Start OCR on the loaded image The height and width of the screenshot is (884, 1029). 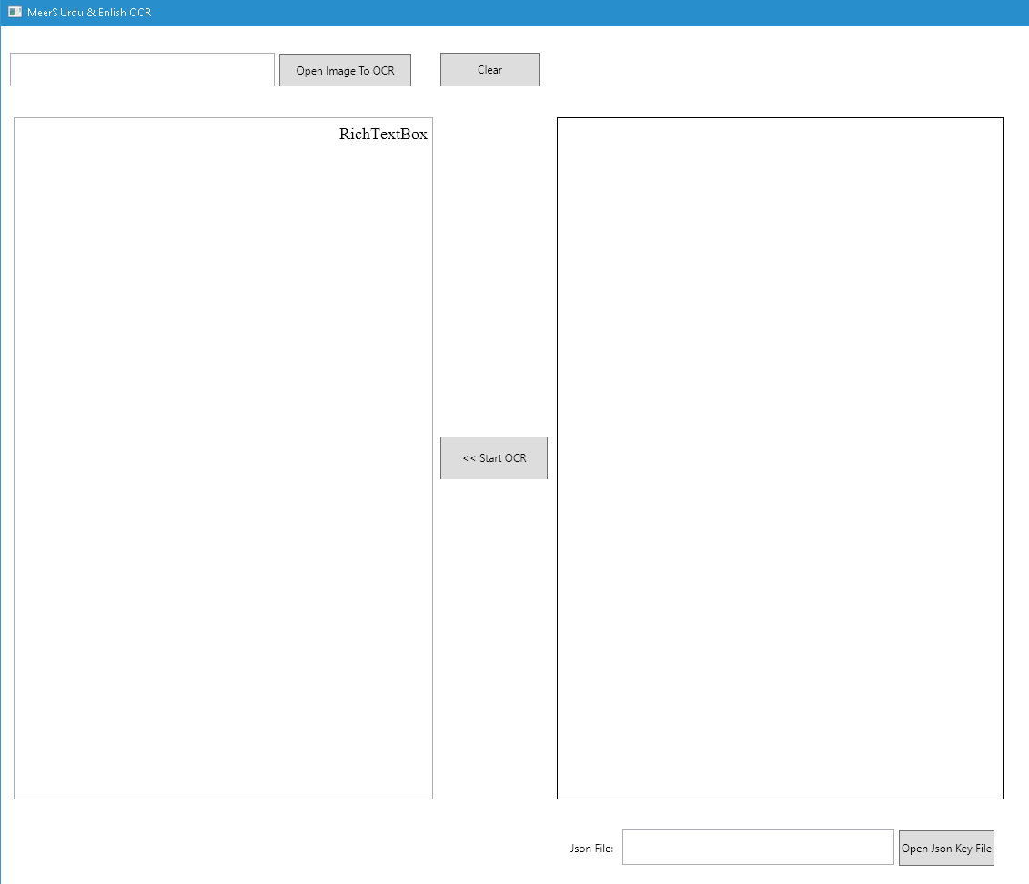click(493, 457)
